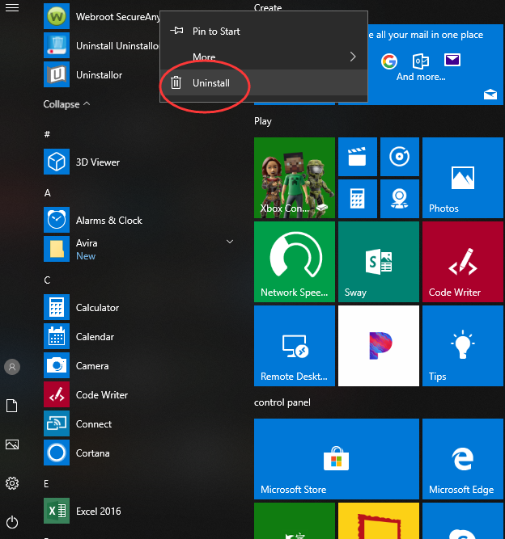Open the Microsoft Store tile

[337, 459]
